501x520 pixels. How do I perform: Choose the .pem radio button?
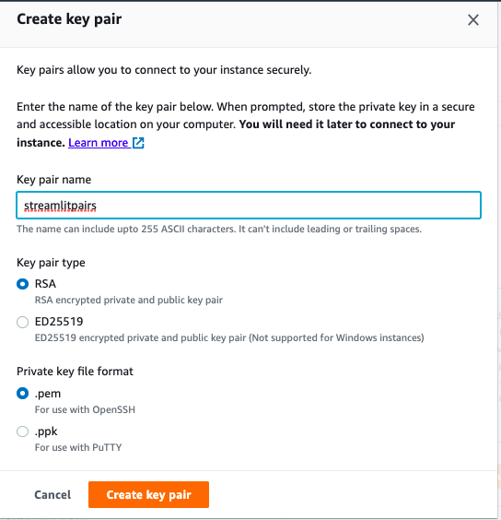click(22, 394)
